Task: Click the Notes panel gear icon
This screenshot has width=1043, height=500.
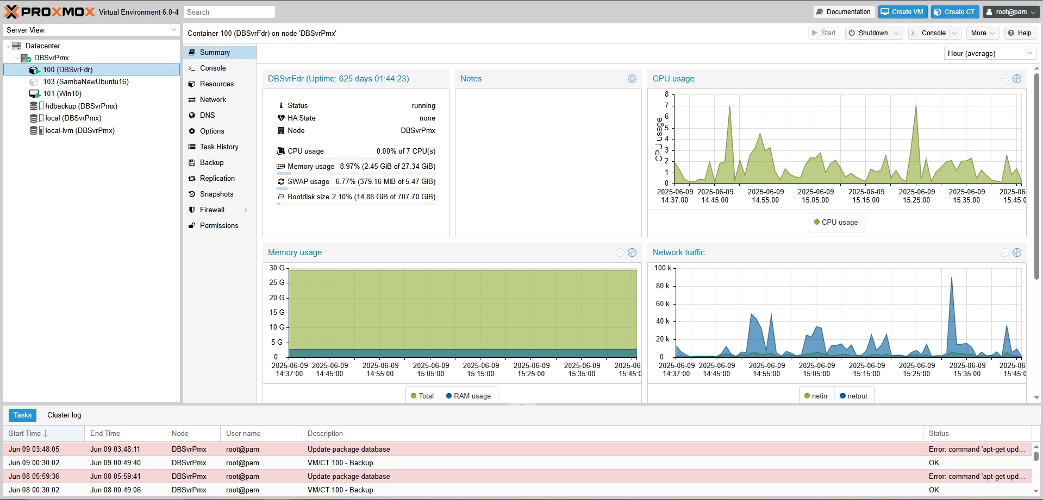Action: pyautogui.click(x=632, y=79)
